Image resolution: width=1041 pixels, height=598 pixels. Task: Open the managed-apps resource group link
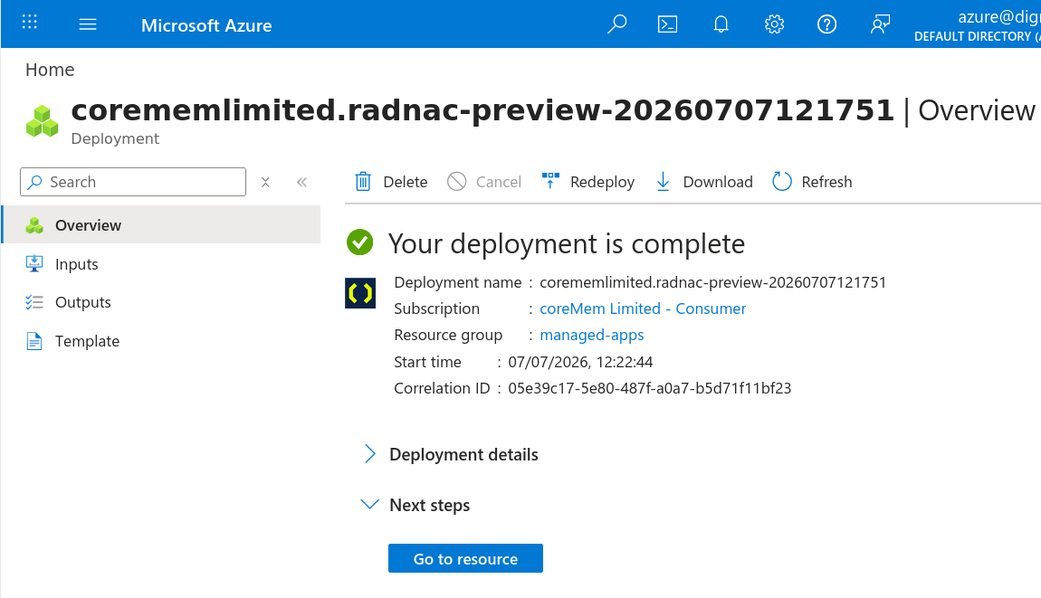point(591,335)
